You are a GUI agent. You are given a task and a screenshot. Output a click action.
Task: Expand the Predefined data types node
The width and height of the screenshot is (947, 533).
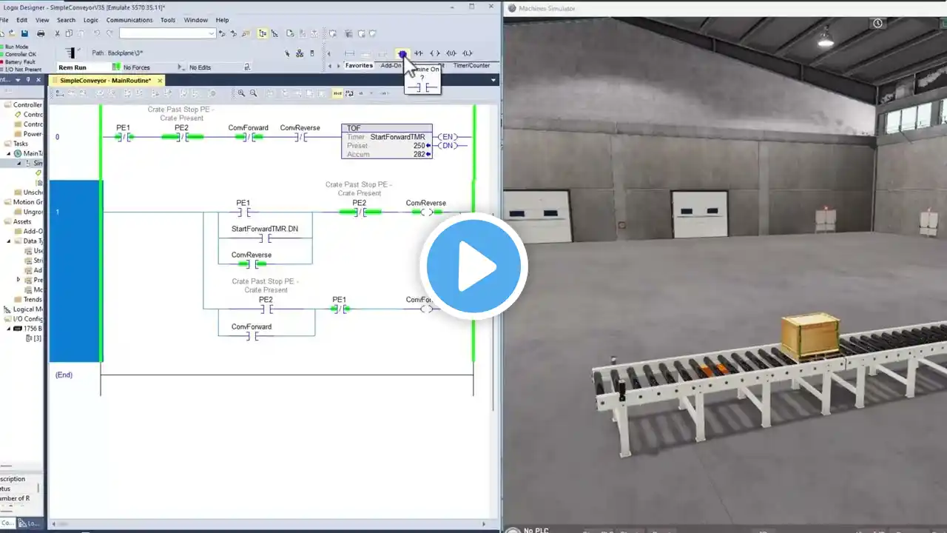coord(18,280)
